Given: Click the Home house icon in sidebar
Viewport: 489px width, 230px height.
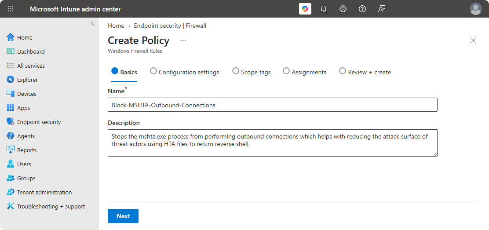Looking at the screenshot, I should 11,37.
